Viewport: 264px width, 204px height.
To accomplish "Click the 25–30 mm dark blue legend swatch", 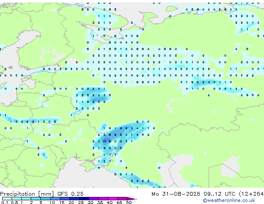I will 84,199.
